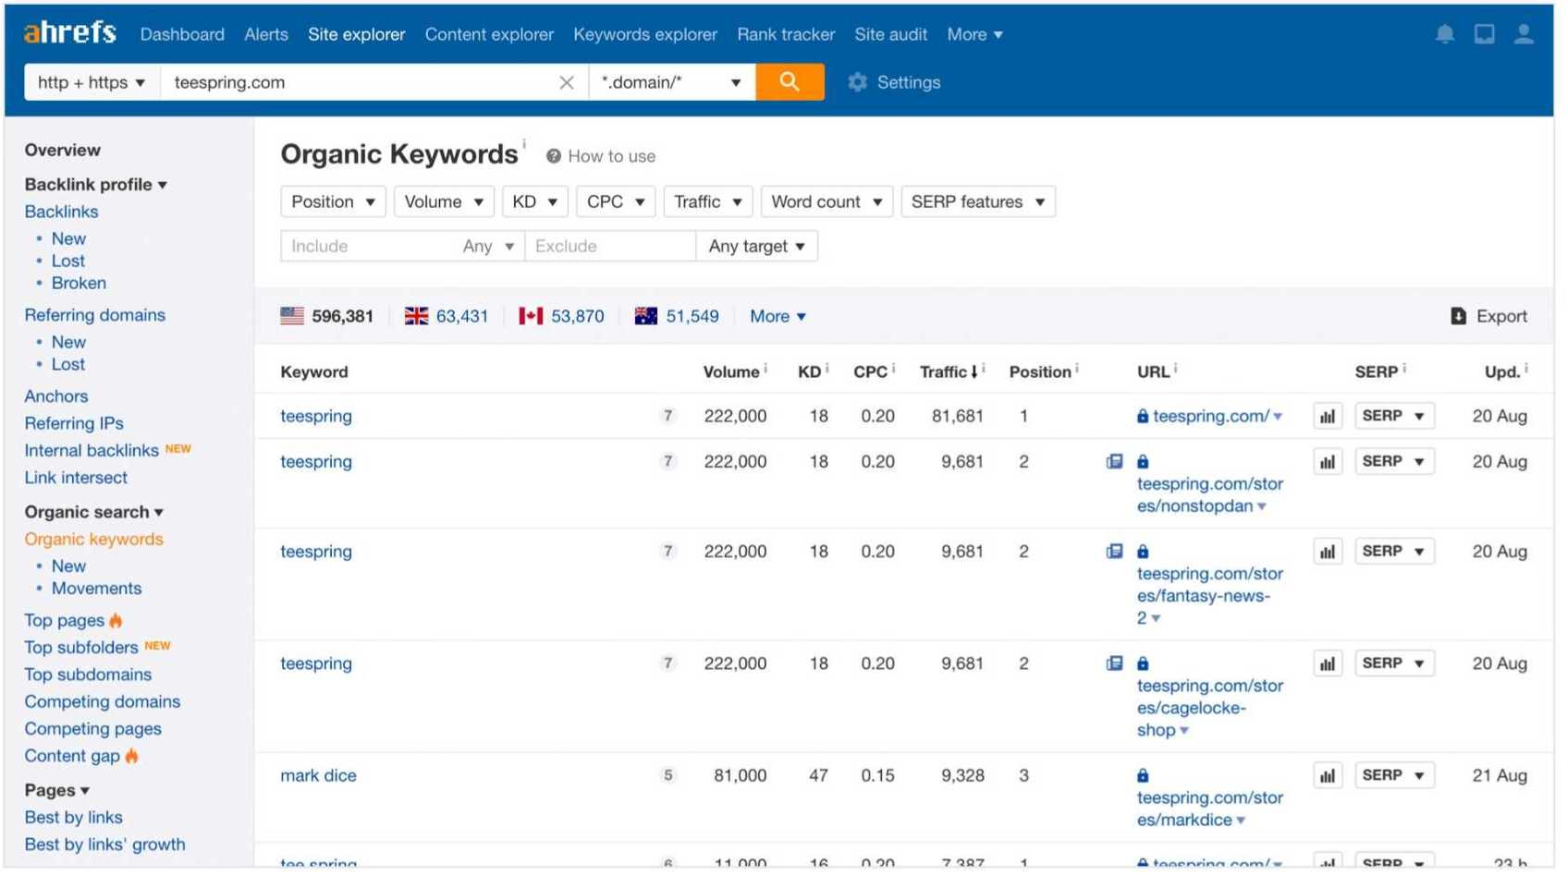Open Top pages in the sidebar
The image size is (1567, 888).
pyautogui.click(x=65, y=623)
